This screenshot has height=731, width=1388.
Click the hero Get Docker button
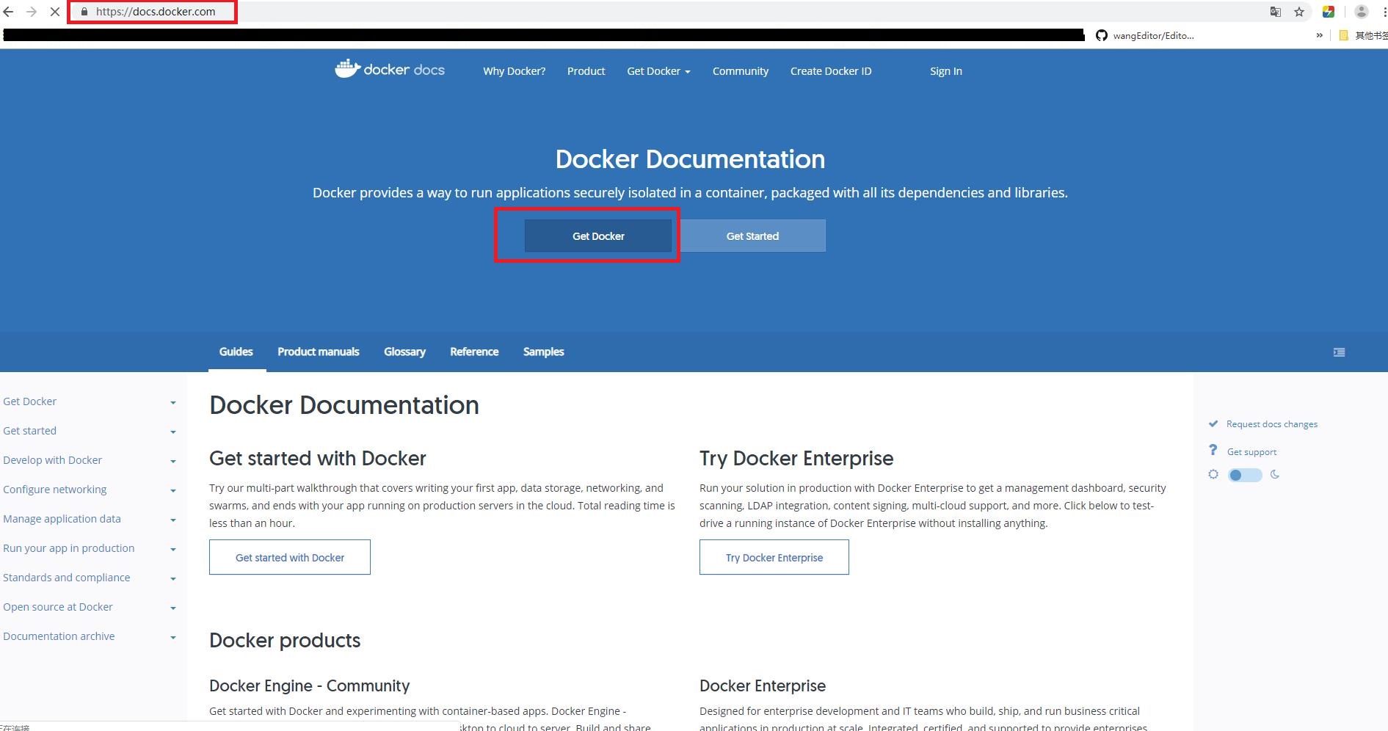[598, 236]
